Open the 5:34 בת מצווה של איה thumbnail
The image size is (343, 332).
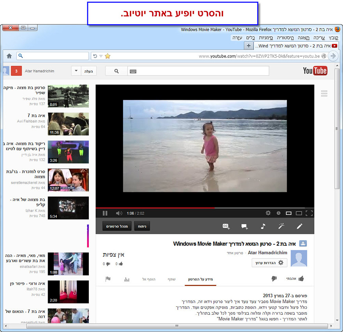[x=68, y=208]
